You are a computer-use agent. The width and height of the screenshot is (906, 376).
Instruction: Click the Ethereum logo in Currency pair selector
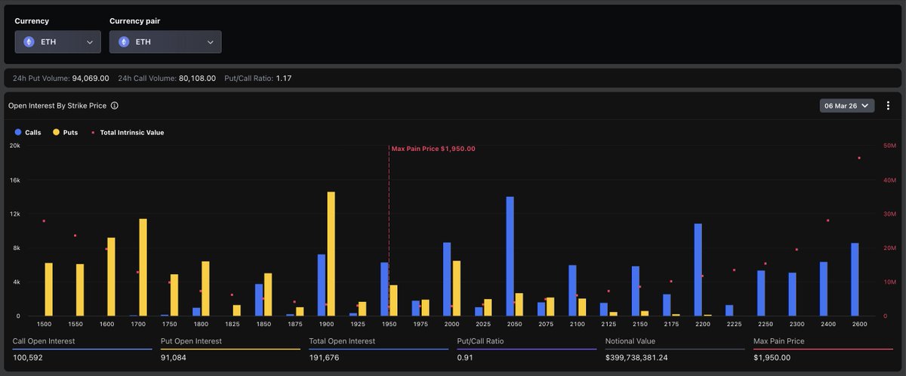[124, 42]
